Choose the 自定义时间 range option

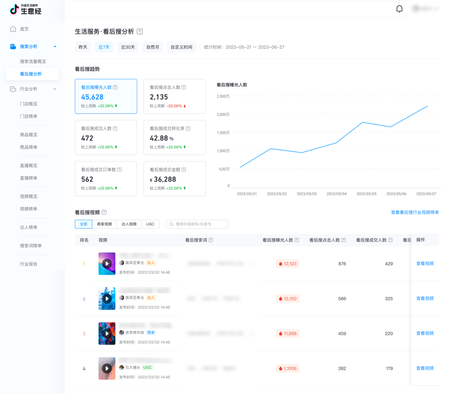[181, 47]
